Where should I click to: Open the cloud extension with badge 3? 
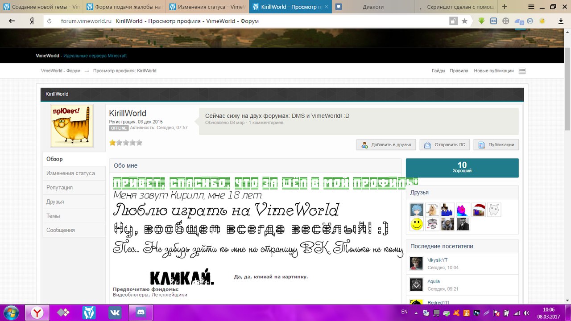519,21
